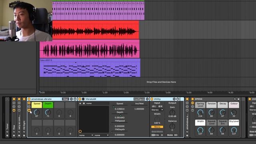Toggle the highlighted Utility device activator
Screen dimensions: 256x144
coord(152,99)
